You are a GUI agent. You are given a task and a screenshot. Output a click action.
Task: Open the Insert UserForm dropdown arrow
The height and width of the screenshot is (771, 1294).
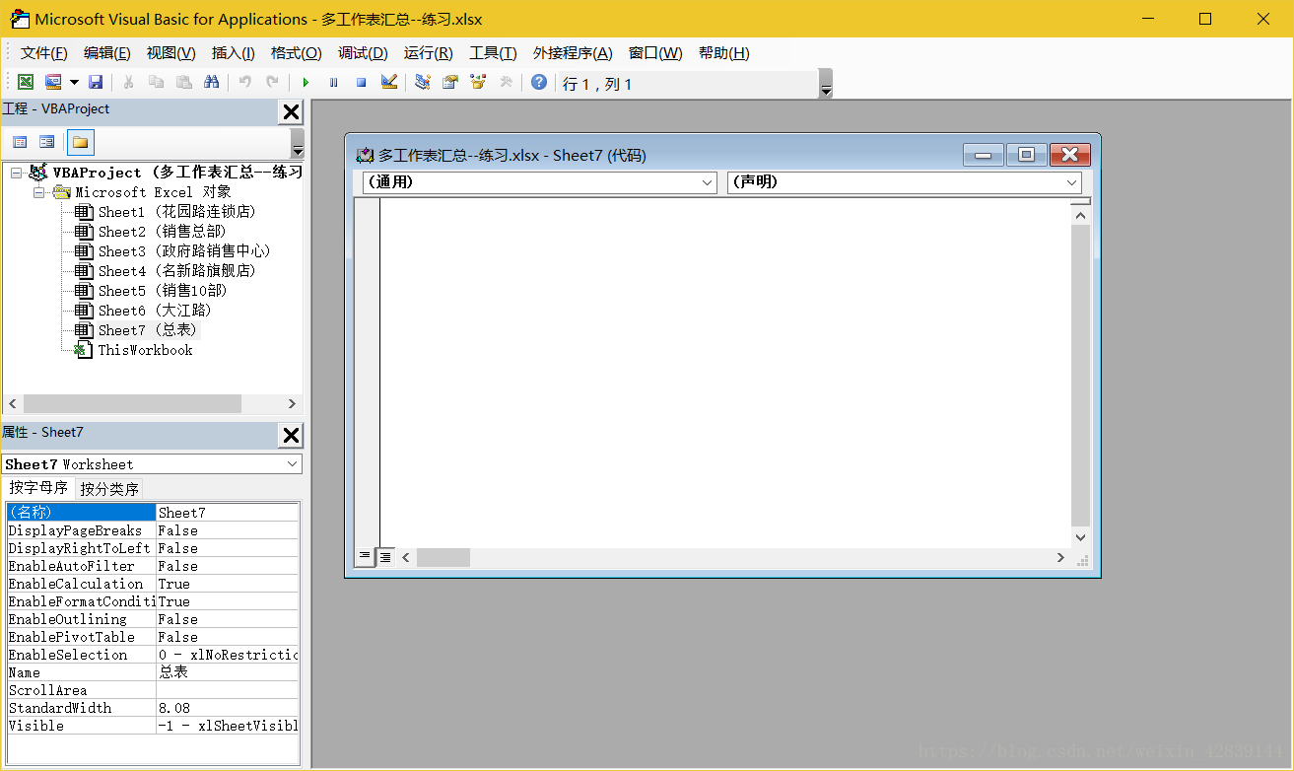pos(74,83)
